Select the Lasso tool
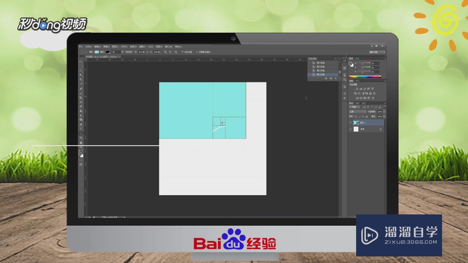468x263 pixels. pyautogui.click(x=81, y=70)
